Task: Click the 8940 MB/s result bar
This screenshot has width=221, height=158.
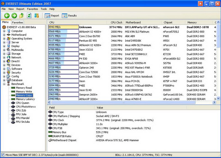Action: [64, 27]
